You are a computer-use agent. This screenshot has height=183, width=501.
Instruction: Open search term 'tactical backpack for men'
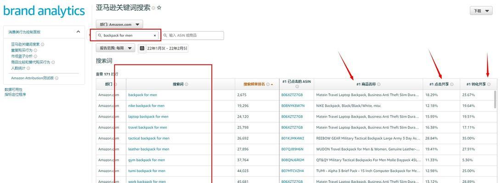point(149,138)
